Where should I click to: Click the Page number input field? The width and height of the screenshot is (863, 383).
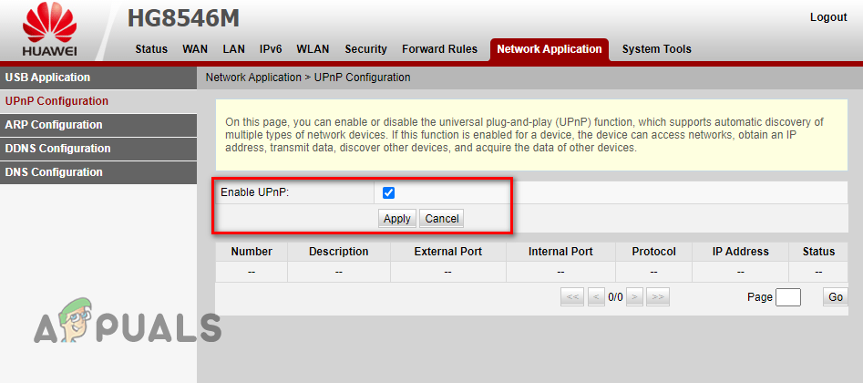(x=787, y=297)
